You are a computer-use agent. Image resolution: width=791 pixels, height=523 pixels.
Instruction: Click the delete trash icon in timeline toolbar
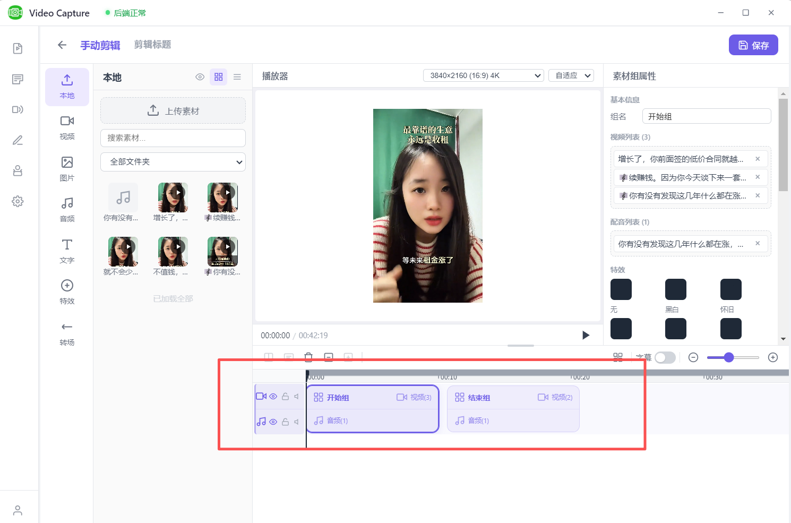click(x=308, y=357)
